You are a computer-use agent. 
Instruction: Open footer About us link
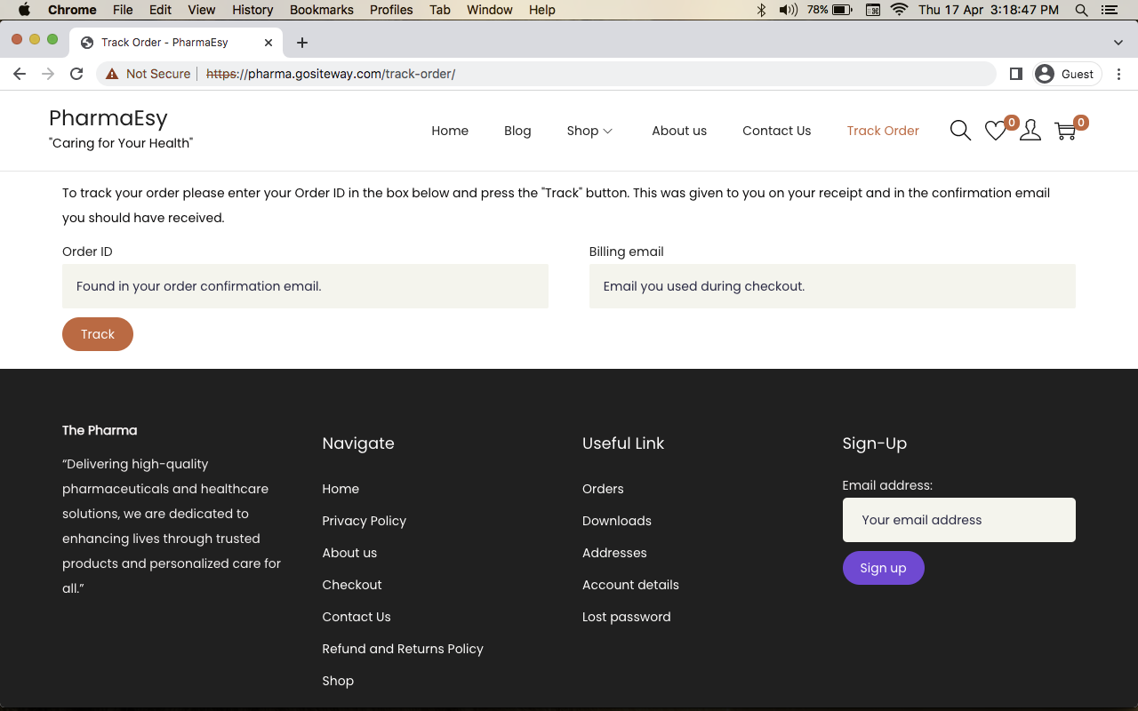(x=349, y=553)
